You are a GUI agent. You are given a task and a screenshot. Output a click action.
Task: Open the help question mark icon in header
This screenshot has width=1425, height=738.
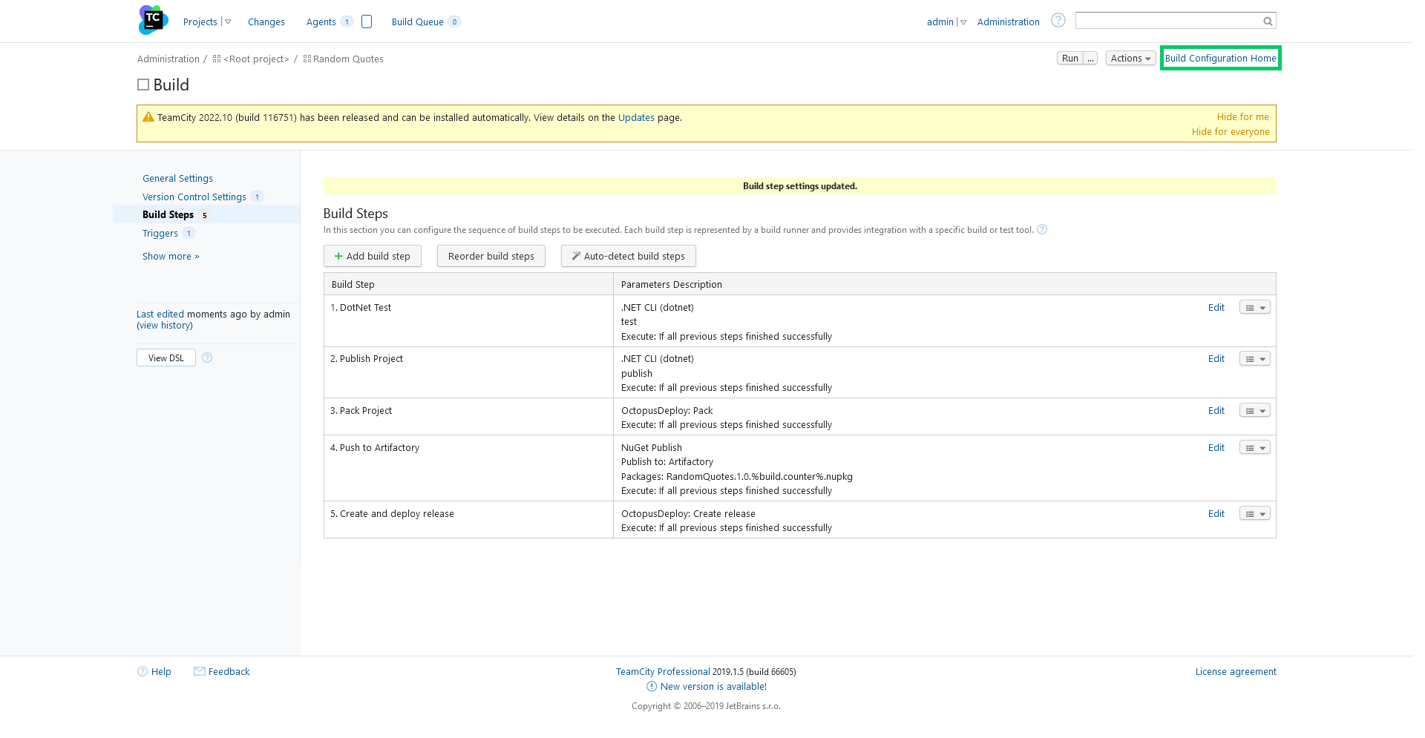pos(1058,21)
